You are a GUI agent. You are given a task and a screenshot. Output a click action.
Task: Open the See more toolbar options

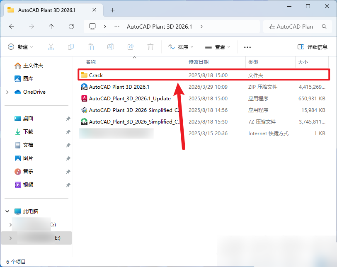247,47
